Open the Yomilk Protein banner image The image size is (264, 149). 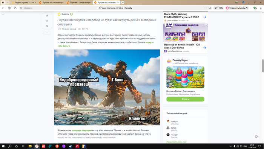185,33
